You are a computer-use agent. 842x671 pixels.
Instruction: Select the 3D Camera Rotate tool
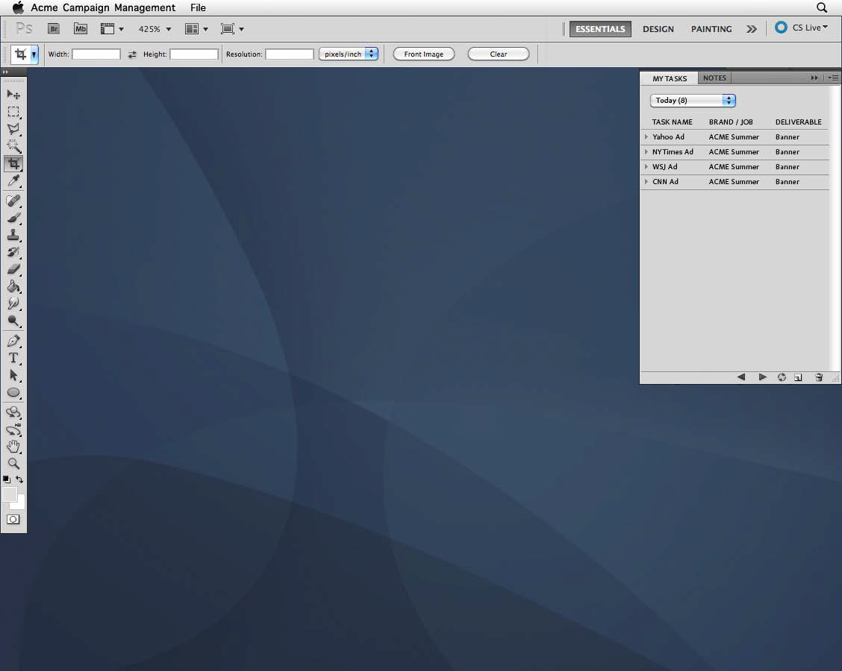click(x=13, y=429)
